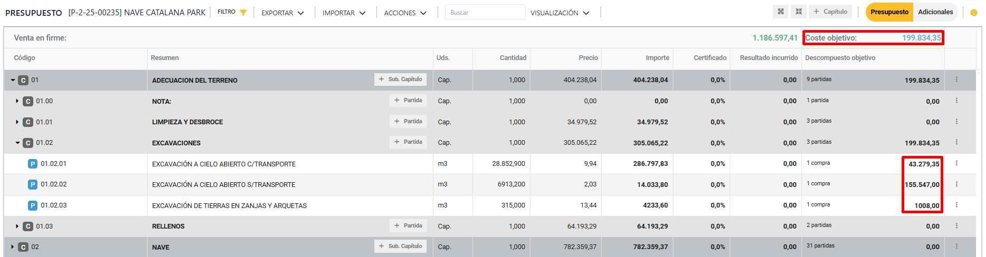986x257 pixels.
Task: Collapse the 01.02 EXCAVACIONES chapter
Action: point(17,143)
